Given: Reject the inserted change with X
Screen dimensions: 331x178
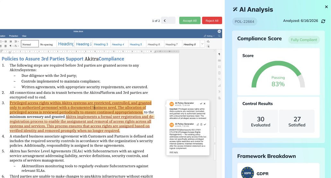Looking at the screenshot, I should [205, 103].
